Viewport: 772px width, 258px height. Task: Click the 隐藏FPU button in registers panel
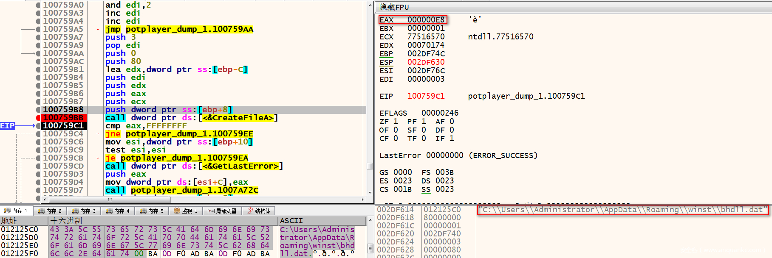394,7
